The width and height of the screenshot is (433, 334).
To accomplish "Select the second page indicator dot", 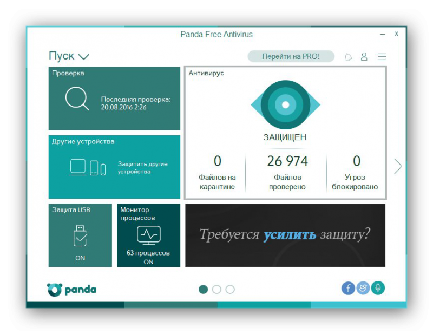I will 217,289.
